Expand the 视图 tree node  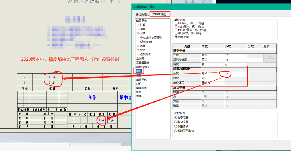point(138,50)
